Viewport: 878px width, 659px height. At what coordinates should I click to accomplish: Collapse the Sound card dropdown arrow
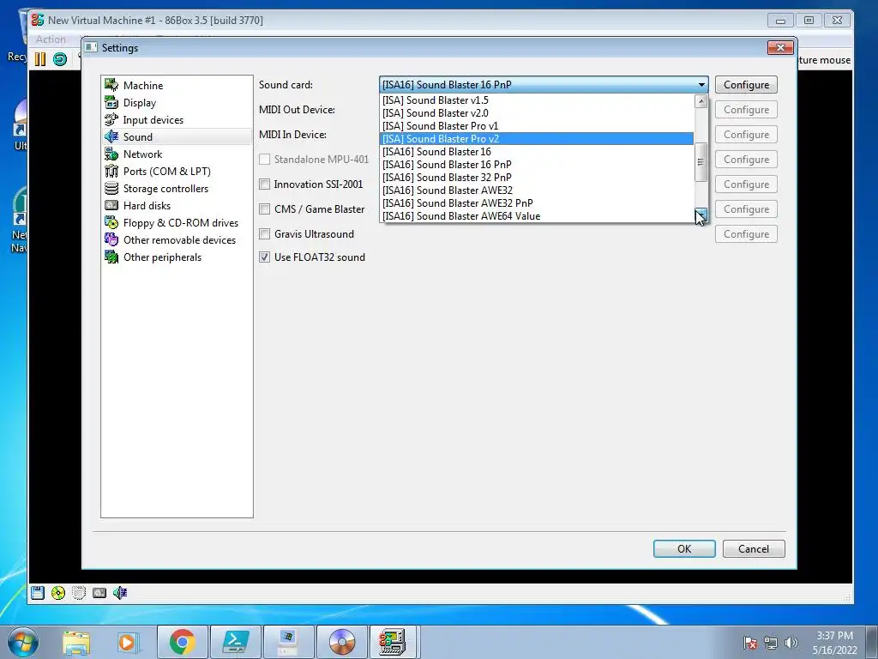(701, 85)
